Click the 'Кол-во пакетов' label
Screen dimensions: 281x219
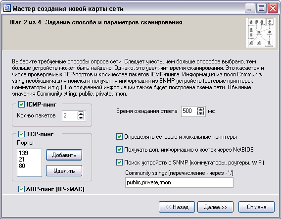coord(36,115)
